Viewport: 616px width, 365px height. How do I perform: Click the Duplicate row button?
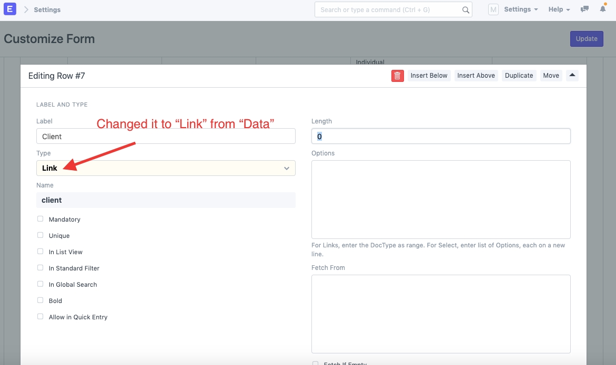(519, 76)
